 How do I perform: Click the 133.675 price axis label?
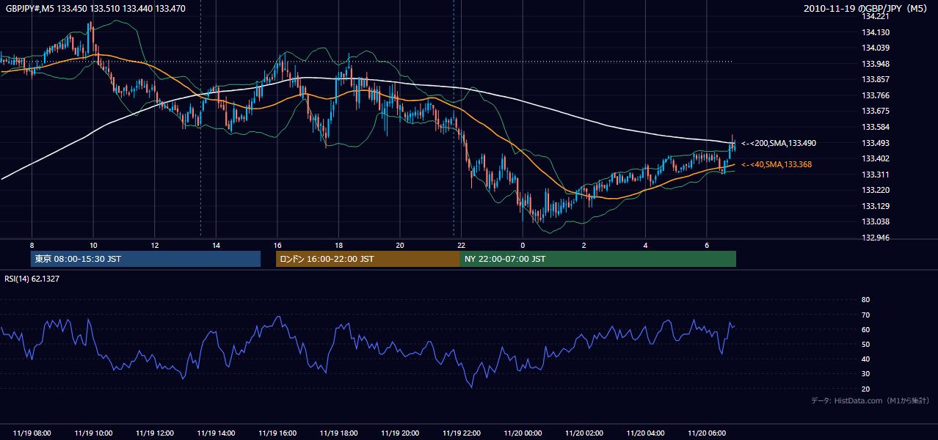click(875, 111)
